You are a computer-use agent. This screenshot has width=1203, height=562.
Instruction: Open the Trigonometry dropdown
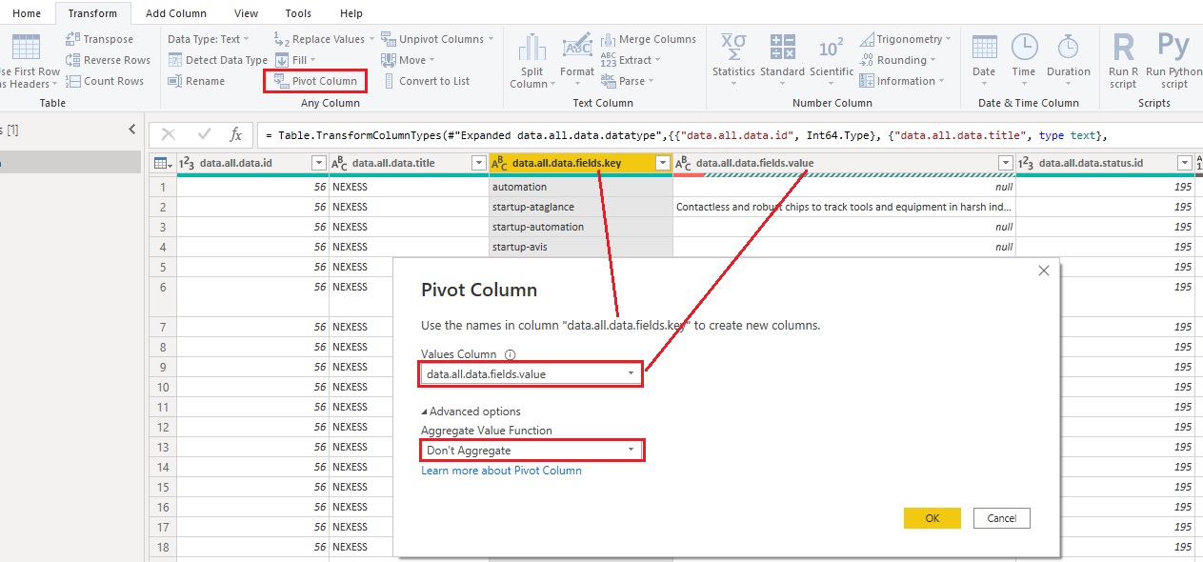click(906, 39)
